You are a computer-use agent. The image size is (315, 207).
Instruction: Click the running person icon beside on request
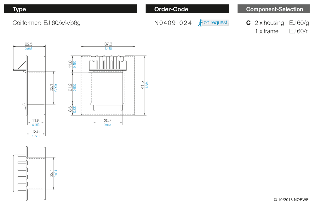pos(200,22)
